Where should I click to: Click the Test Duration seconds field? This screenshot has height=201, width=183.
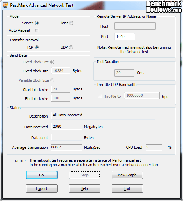pos(124,73)
